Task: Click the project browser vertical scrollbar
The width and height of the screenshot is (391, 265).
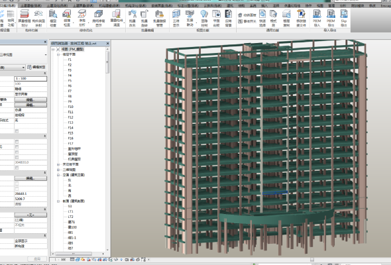Action: point(107,150)
